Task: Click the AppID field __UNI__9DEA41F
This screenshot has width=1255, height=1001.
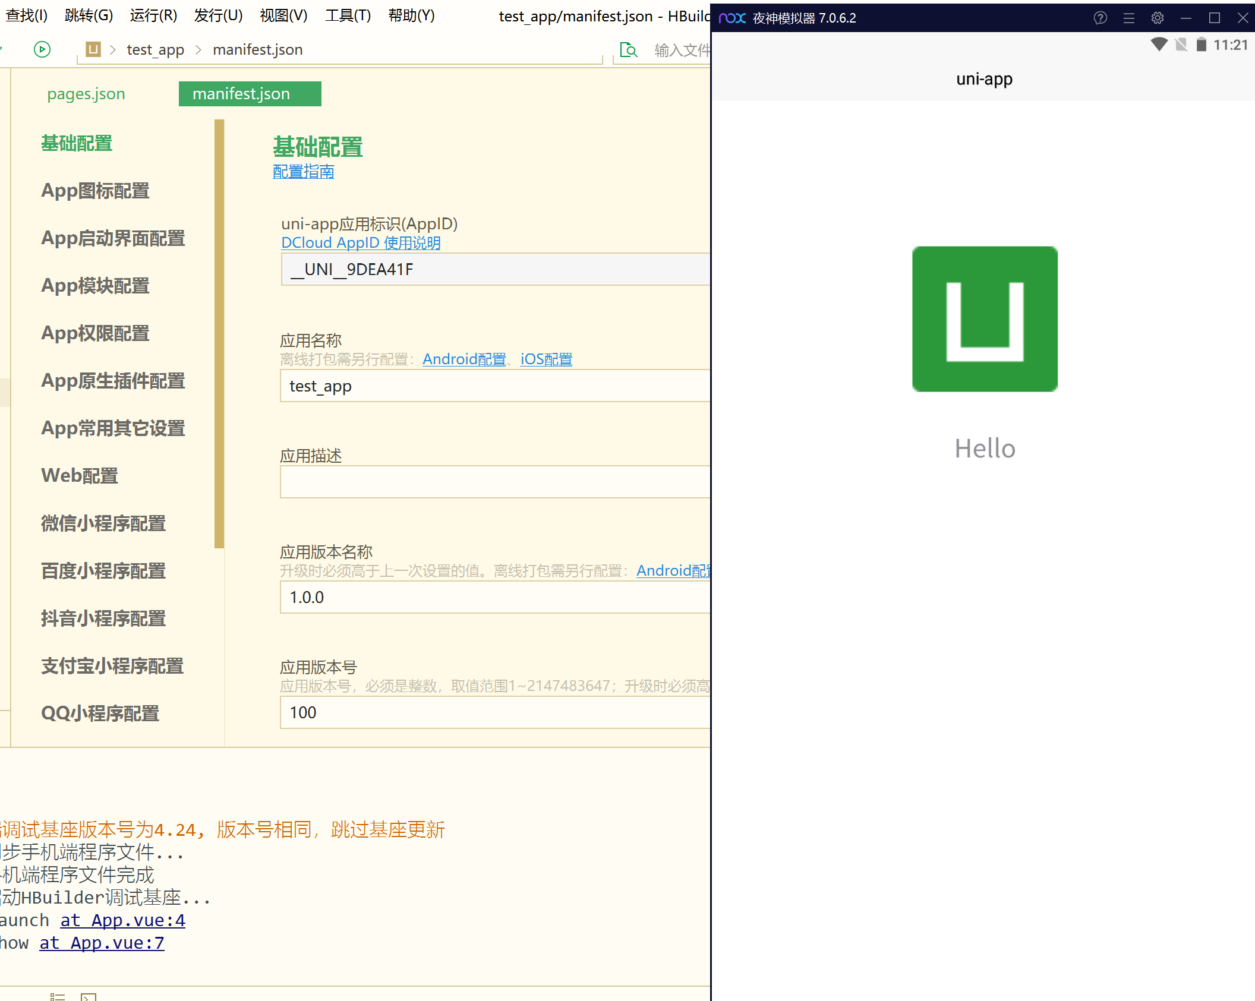Action: tap(495, 269)
